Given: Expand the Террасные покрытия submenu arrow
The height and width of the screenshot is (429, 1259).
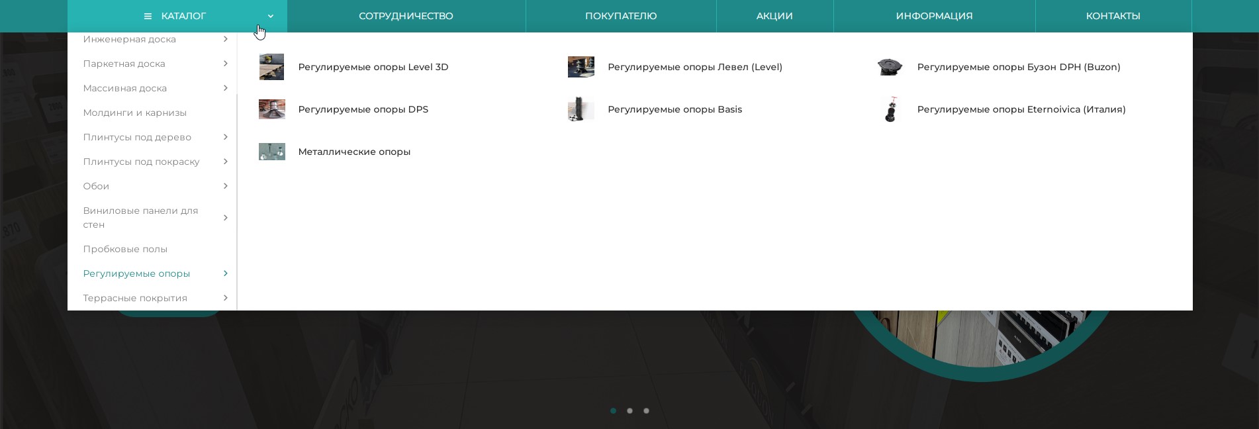Looking at the screenshot, I should coord(226,298).
